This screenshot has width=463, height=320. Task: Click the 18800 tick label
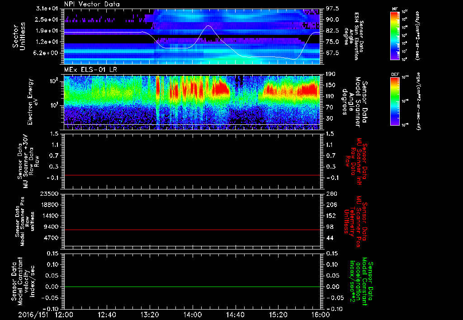click(50, 205)
